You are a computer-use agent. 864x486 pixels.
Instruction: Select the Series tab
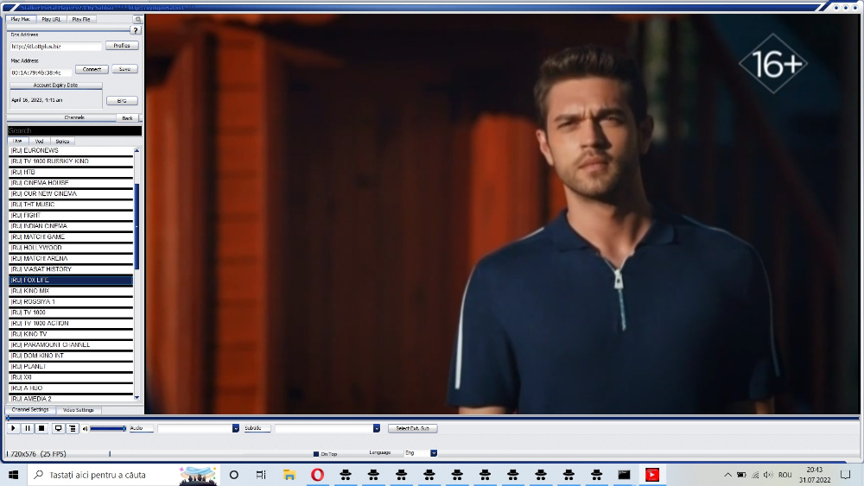coord(62,142)
